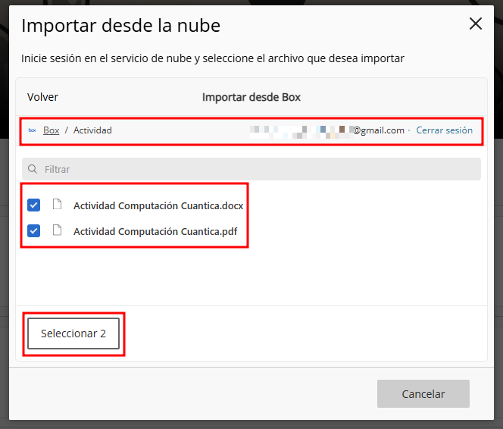Click the docx file document icon
The height and width of the screenshot is (429, 503).
[57, 205]
